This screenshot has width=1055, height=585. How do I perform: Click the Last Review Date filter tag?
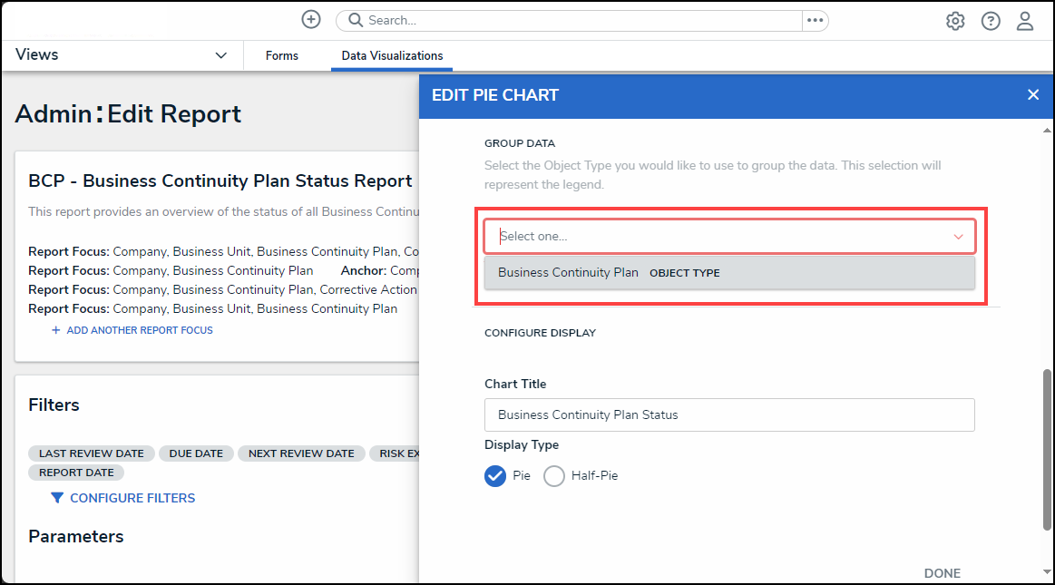91,453
